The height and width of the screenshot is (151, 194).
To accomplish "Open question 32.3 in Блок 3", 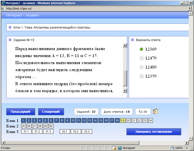I will pyautogui.click(x=87, y=131).
